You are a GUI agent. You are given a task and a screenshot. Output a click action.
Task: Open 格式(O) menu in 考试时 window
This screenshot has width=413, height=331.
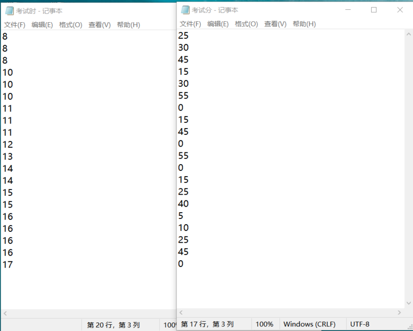click(x=70, y=25)
